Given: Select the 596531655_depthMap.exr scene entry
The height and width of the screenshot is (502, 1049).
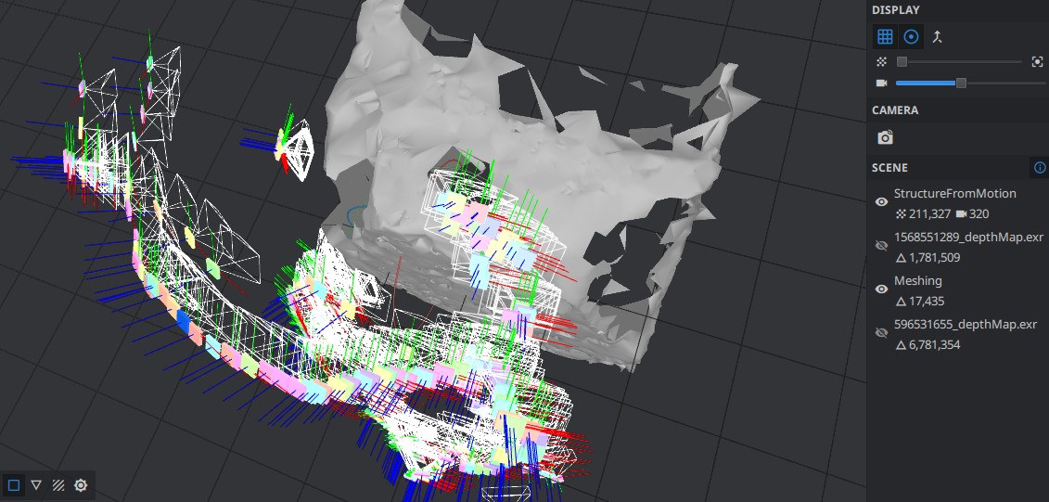Looking at the screenshot, I should click(x=966, y=324).
